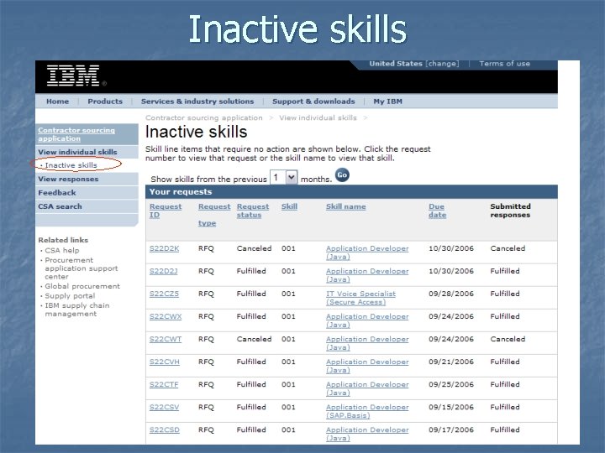The height and width of the screenshot is (453, 605).
Task: Click Canceled request status for S22CWT
Action: [254, 340]
